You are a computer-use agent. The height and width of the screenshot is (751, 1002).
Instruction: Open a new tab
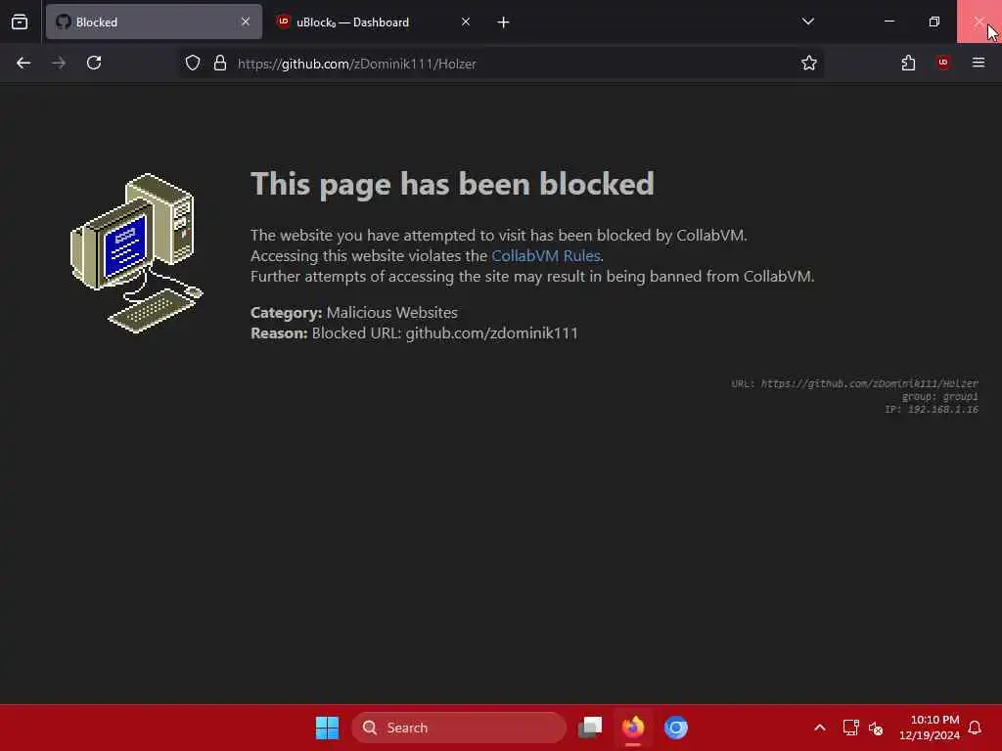504,22
